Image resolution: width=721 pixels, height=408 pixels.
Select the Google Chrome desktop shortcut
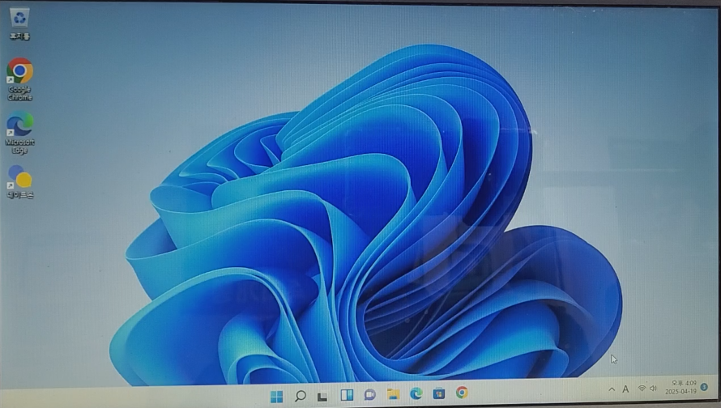pyautogui.click(x=19, y=79)
